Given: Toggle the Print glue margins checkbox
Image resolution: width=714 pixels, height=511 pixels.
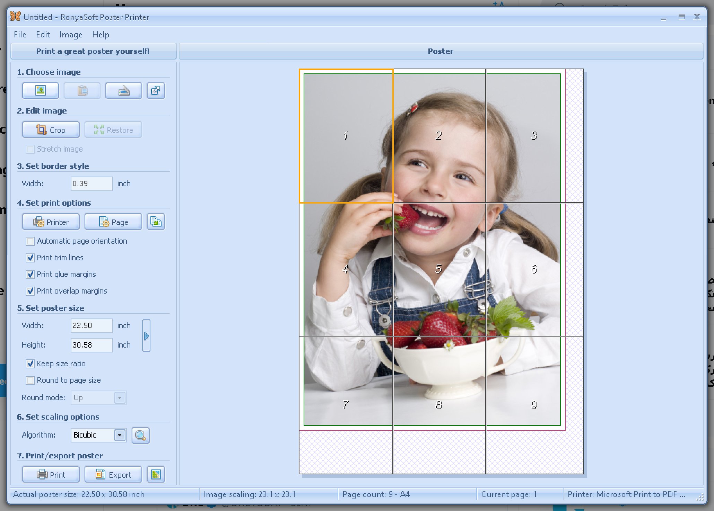Looking at the screenshot, I should pyautogui.click(x=31, y=274).
